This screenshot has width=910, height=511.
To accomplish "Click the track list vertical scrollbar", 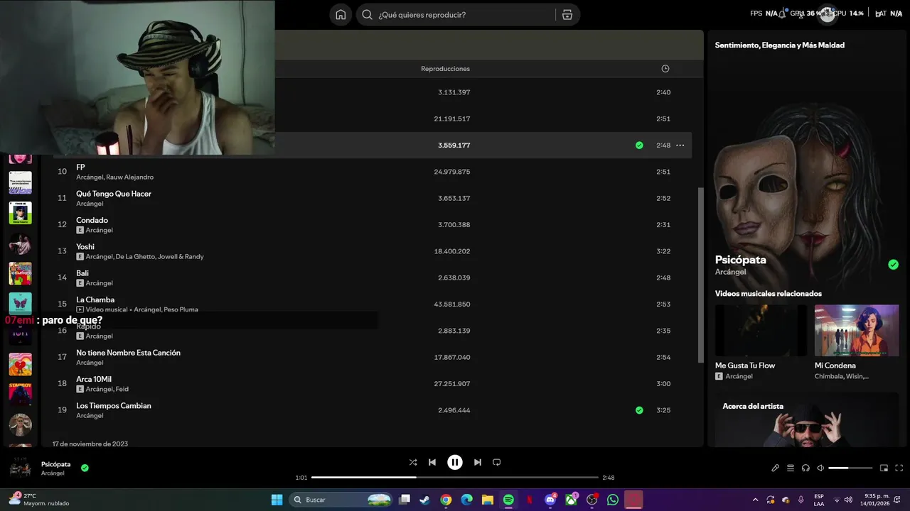I will point(700,275).
